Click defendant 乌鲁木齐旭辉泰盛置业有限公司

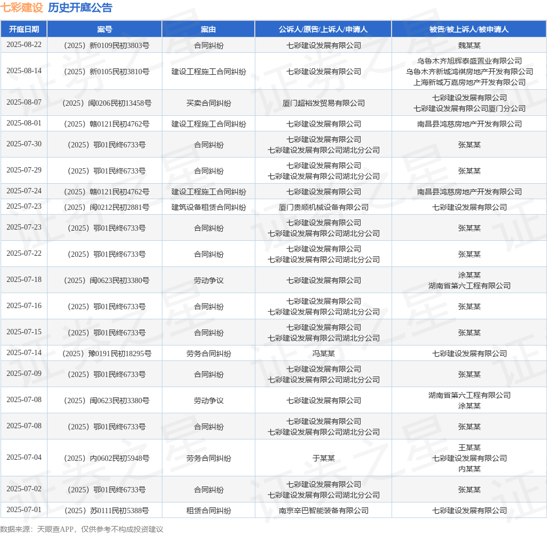(469, 61)
